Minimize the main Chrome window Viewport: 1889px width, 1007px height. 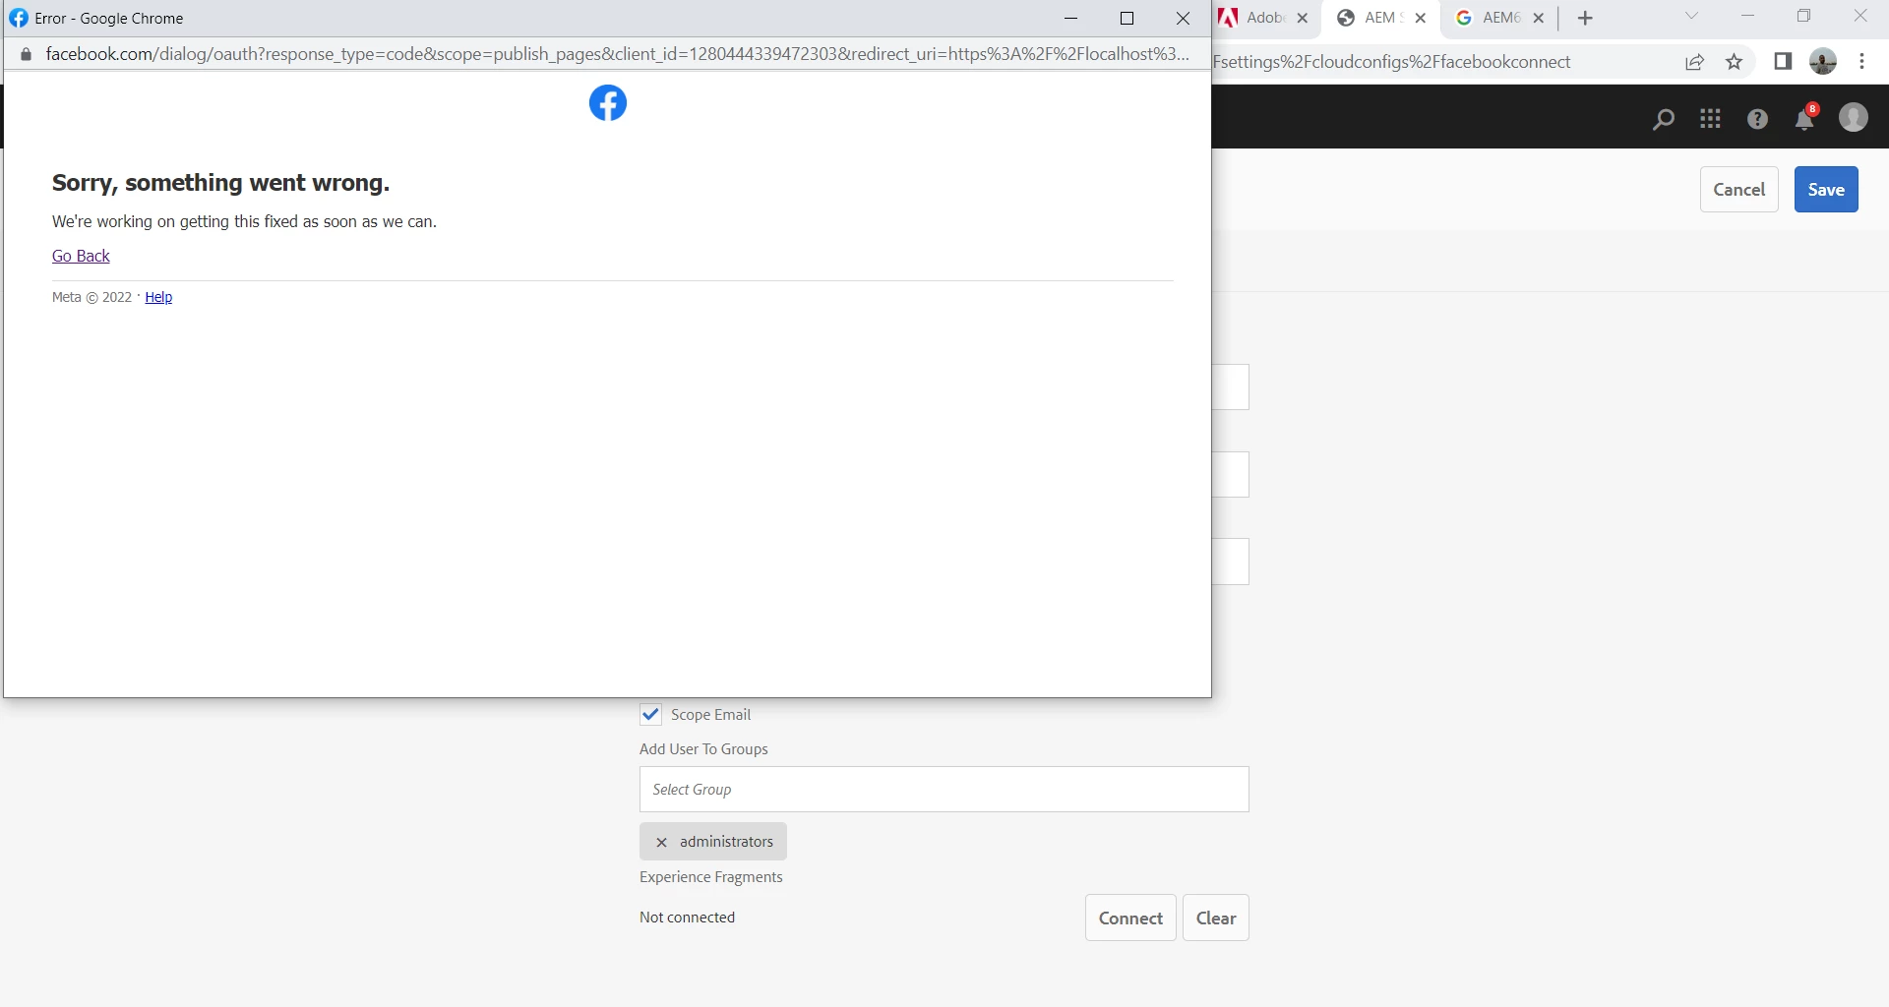pyautogui.click(x=1748, y=17)
